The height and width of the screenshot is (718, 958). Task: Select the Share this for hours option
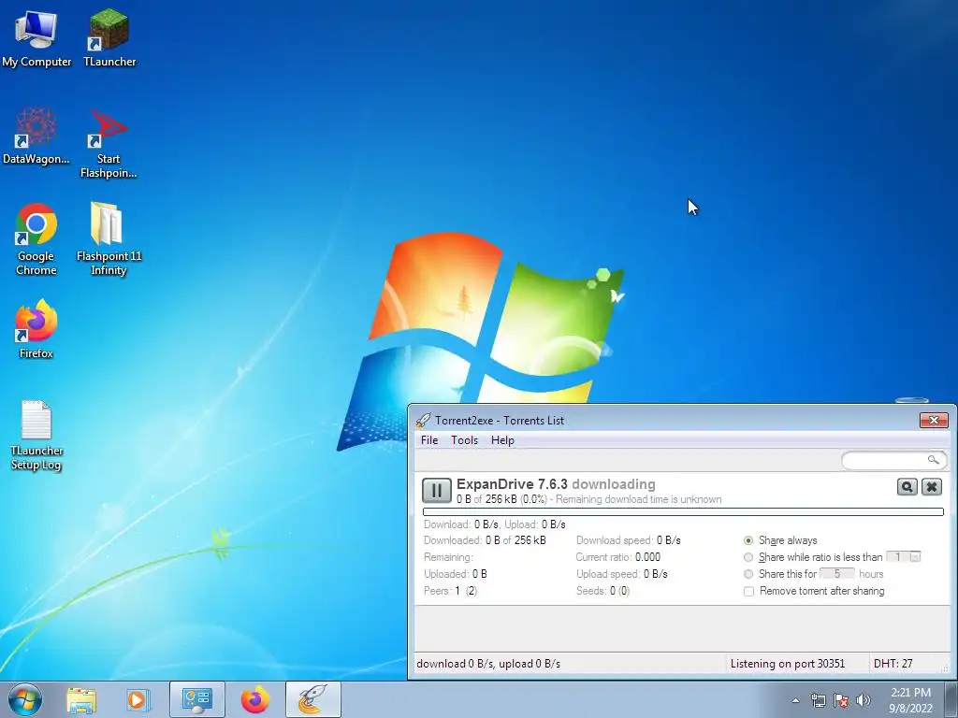pyautogui.click(x=748, y=574)
